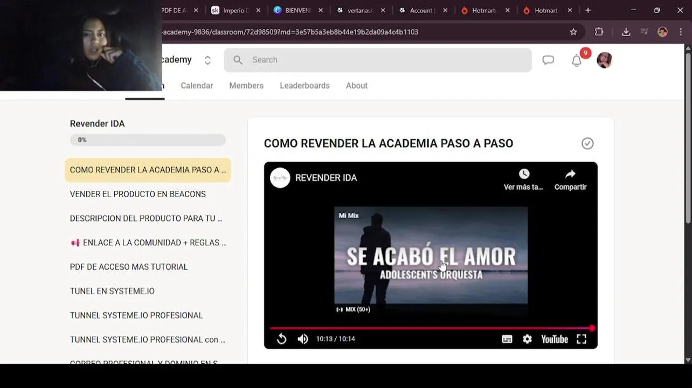Image resolution: width=692 pixels, height=388 pixels.
Task: Bookmark this page with the star icon
Action: (x=573, y=32)
